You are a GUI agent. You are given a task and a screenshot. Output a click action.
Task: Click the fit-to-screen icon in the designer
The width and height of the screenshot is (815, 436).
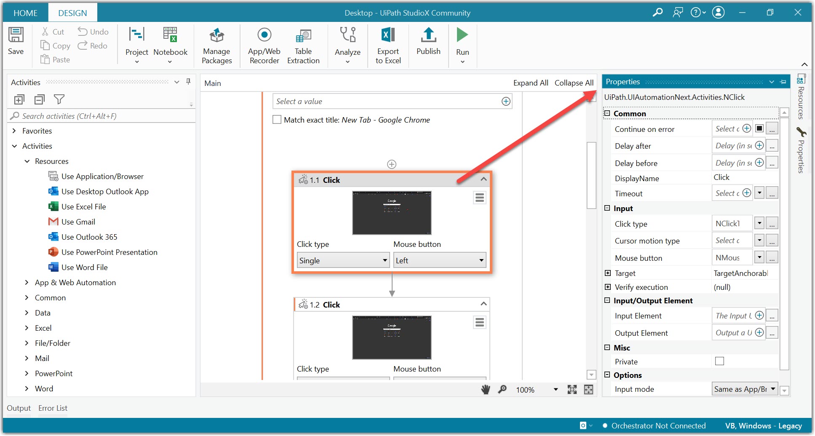(589, 389)
